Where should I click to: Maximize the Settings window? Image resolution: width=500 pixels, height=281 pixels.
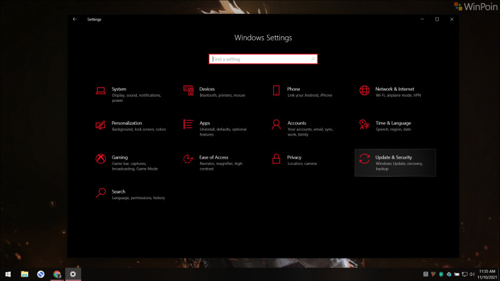[x=437, y=19]
